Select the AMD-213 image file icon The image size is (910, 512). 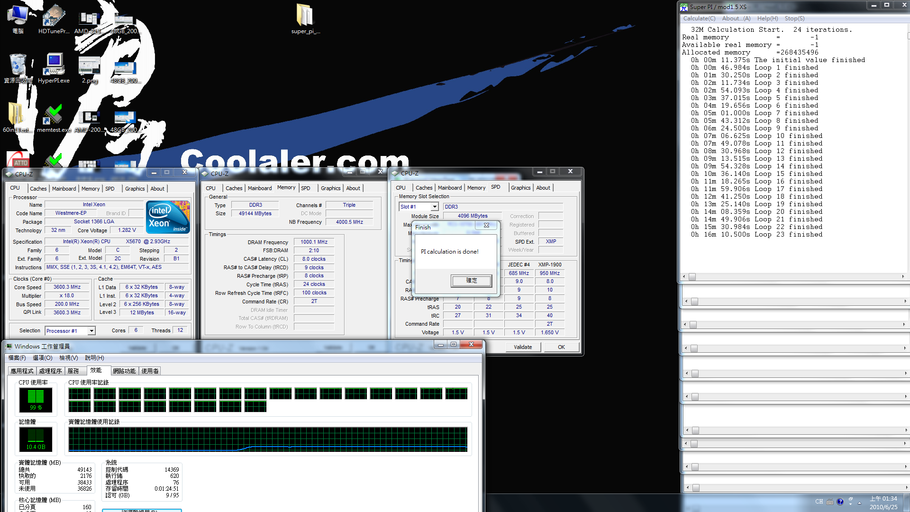[x=88, y=21]
